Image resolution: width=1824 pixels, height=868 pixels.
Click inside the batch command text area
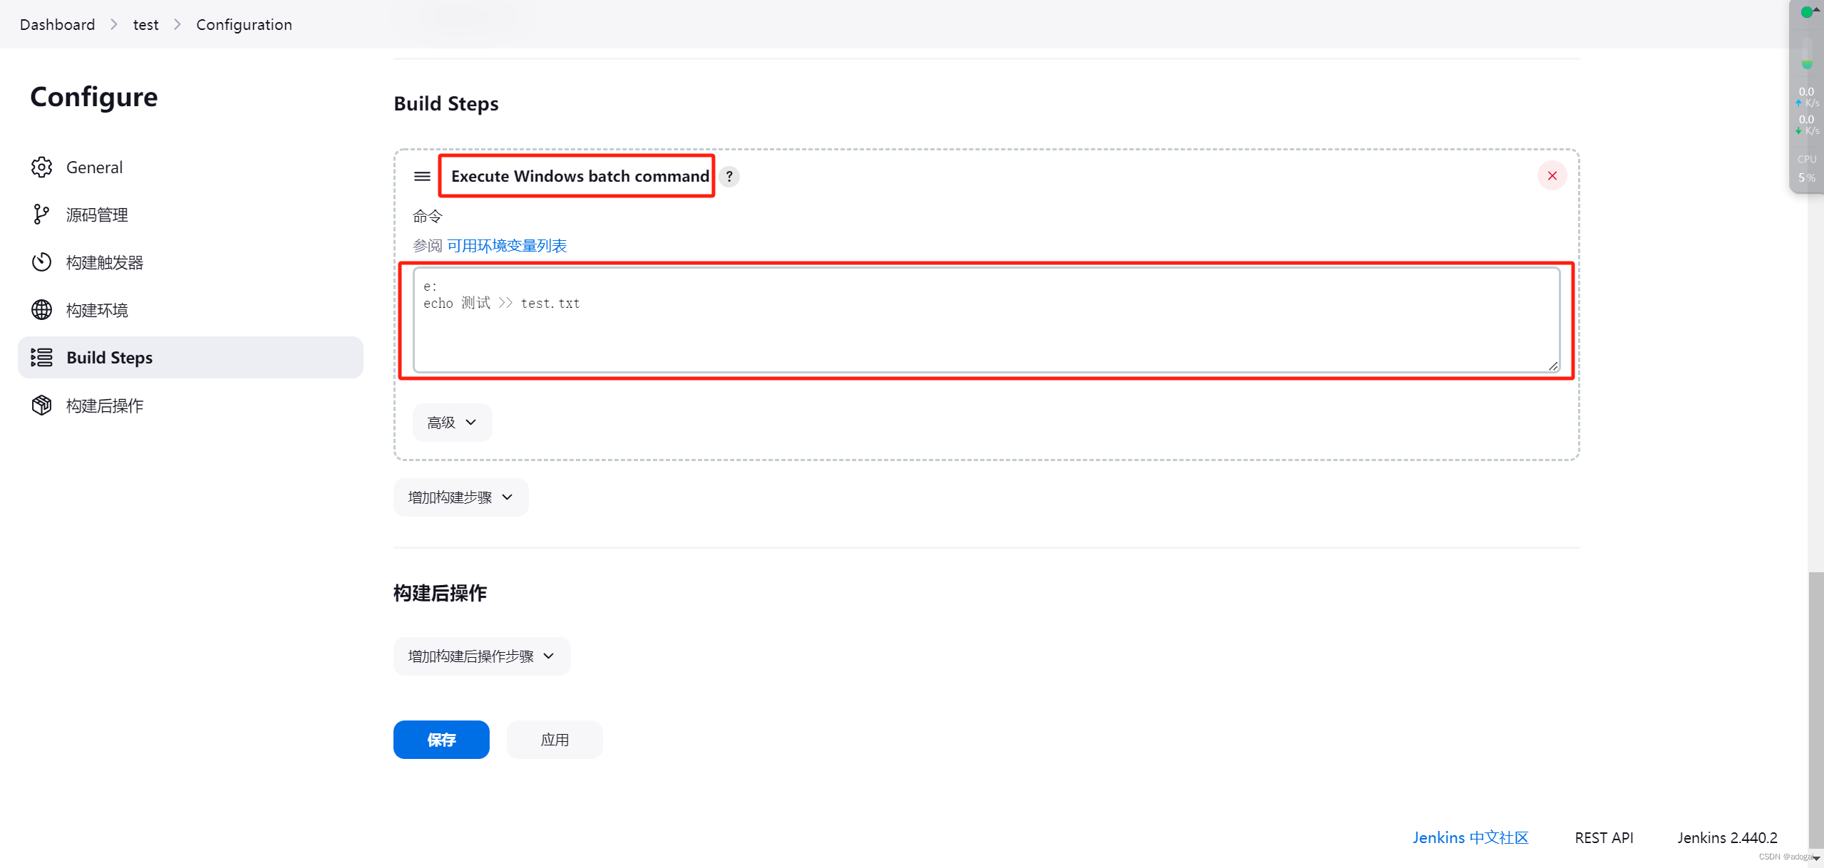point(986,320)
